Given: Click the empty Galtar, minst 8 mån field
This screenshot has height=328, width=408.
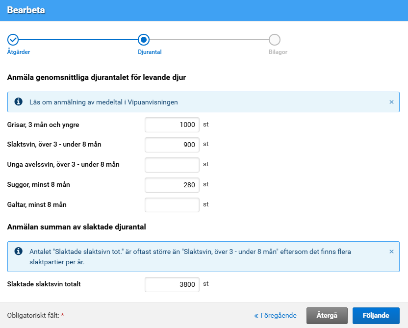Looking at the screenshot, I should 172,205.
